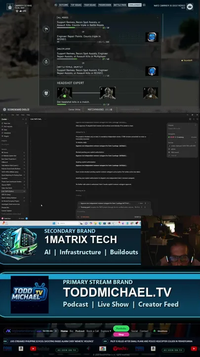Click the Matchmaking status button
The width and height of the screenshot is (200, 357).
click(x=100, y=110)
